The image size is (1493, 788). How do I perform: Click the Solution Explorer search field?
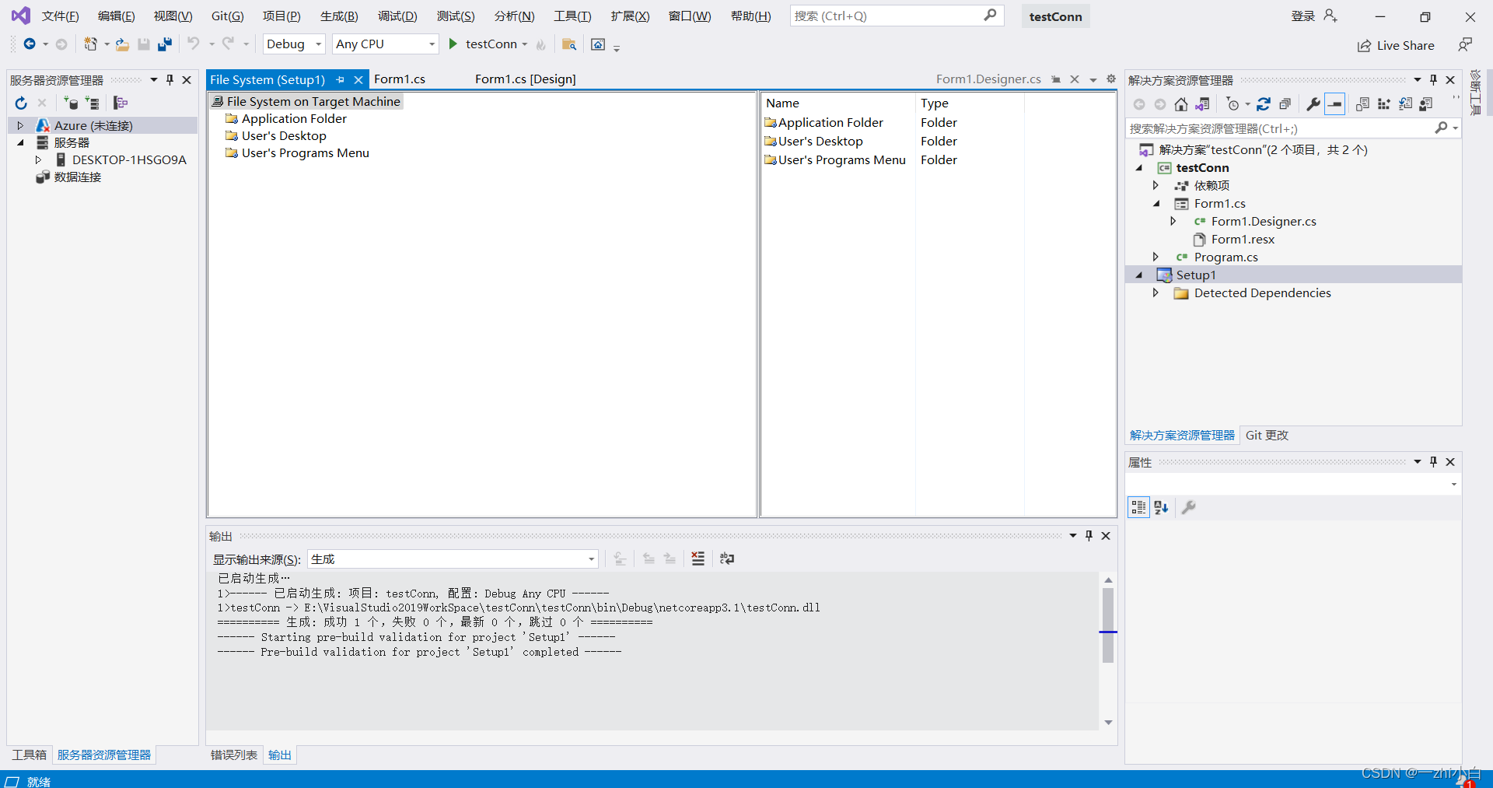point(1292,128)
